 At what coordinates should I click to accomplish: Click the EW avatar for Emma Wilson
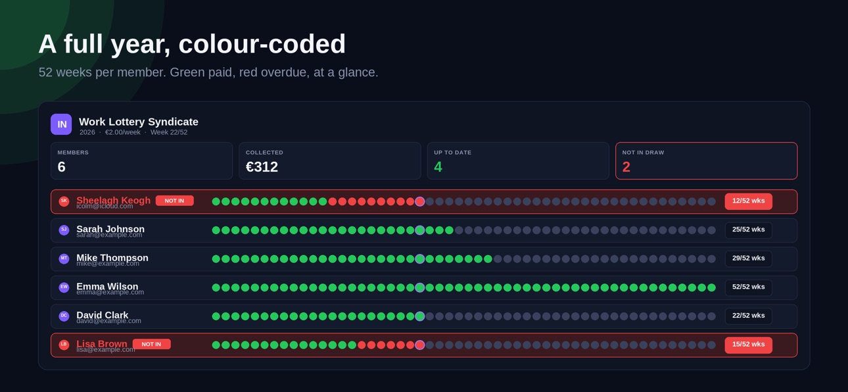64,287
